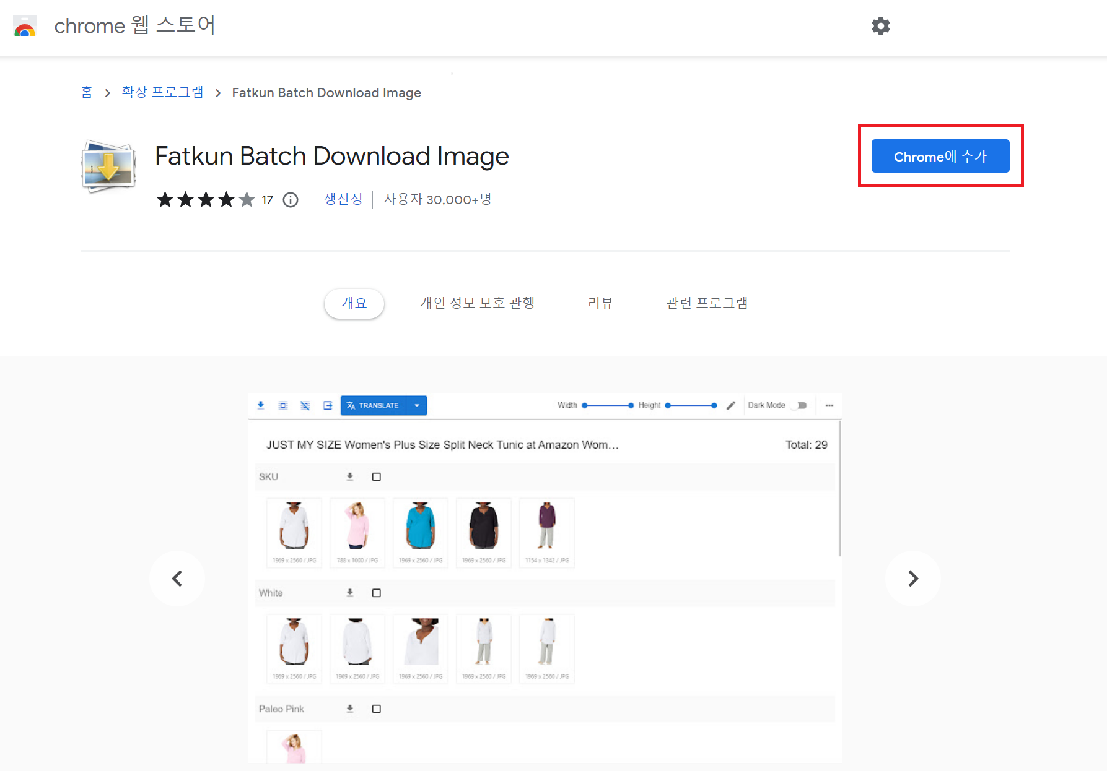Click the Width slider in the preview
Viewport: 1107px width, 771px height.
point(608,405)
